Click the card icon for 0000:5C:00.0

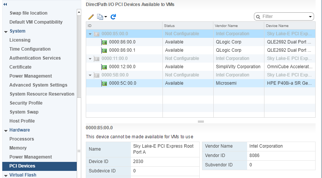104,84
